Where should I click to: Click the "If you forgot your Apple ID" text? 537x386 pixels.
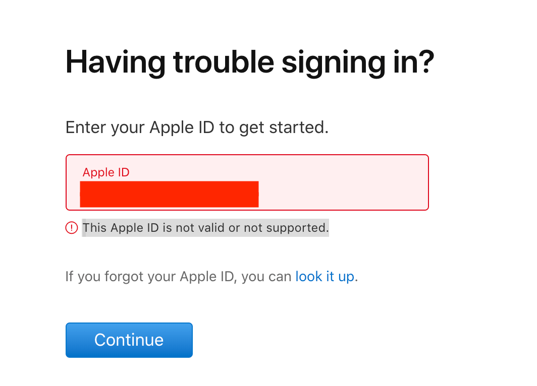coord(150,276)
